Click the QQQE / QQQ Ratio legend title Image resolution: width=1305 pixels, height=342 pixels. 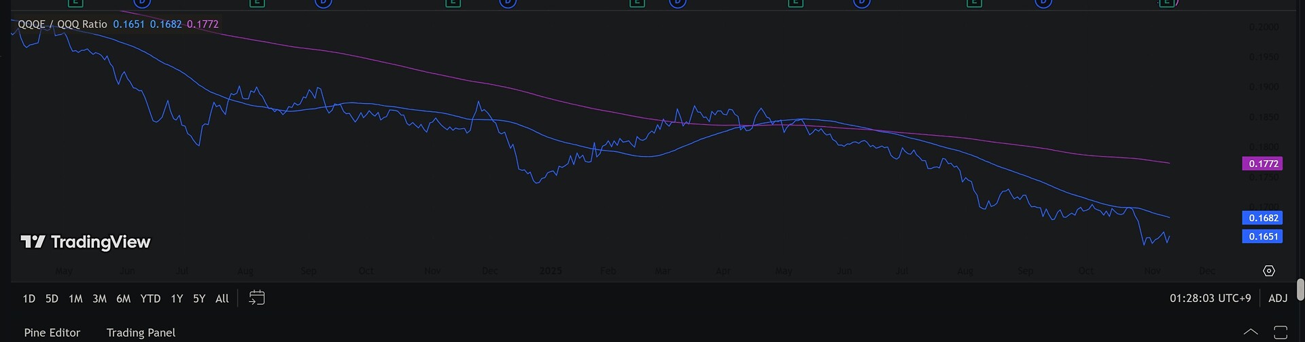[63, 24]
